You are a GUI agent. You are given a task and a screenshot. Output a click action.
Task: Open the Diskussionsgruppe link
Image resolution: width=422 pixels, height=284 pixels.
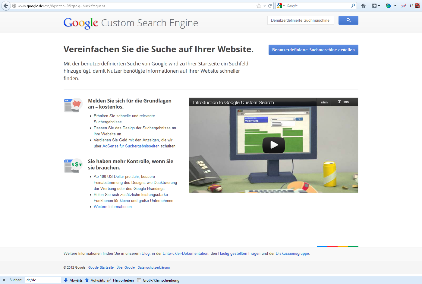click(292, 253)
